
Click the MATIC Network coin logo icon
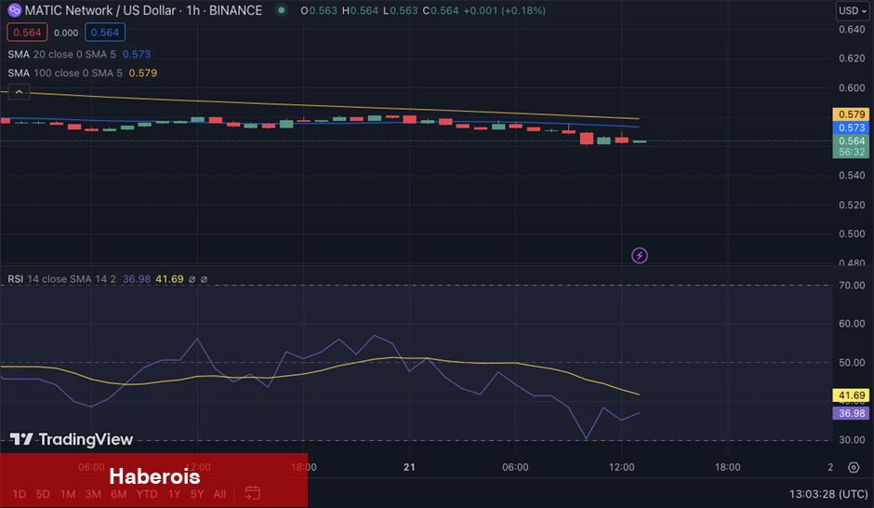[15, 10]
